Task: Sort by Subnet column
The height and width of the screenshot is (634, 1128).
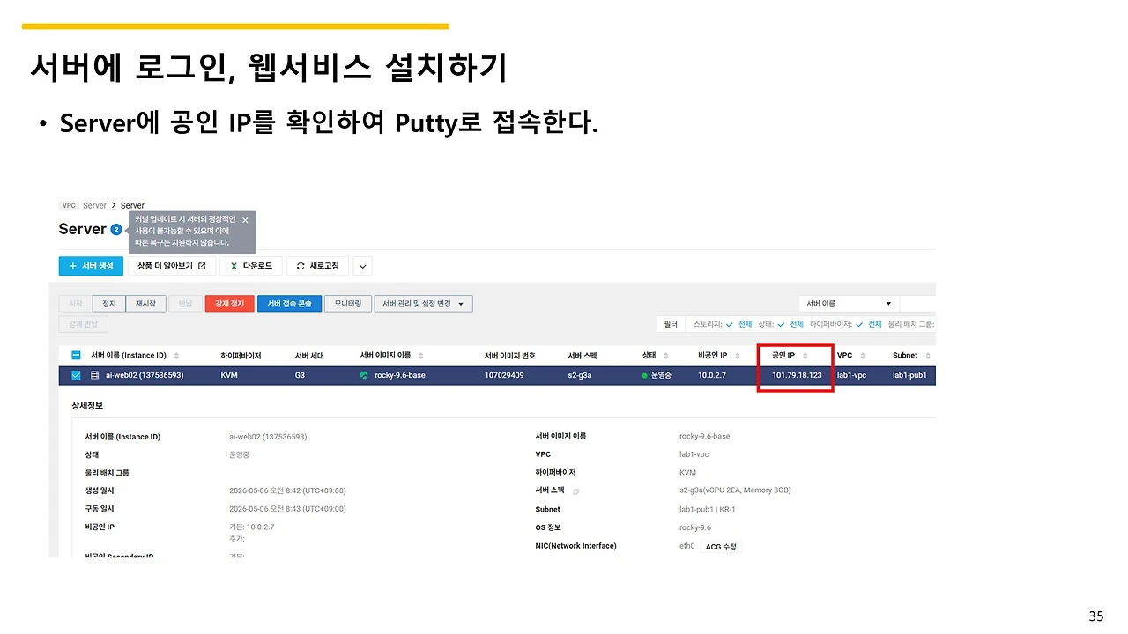Action: coord(928,356)
